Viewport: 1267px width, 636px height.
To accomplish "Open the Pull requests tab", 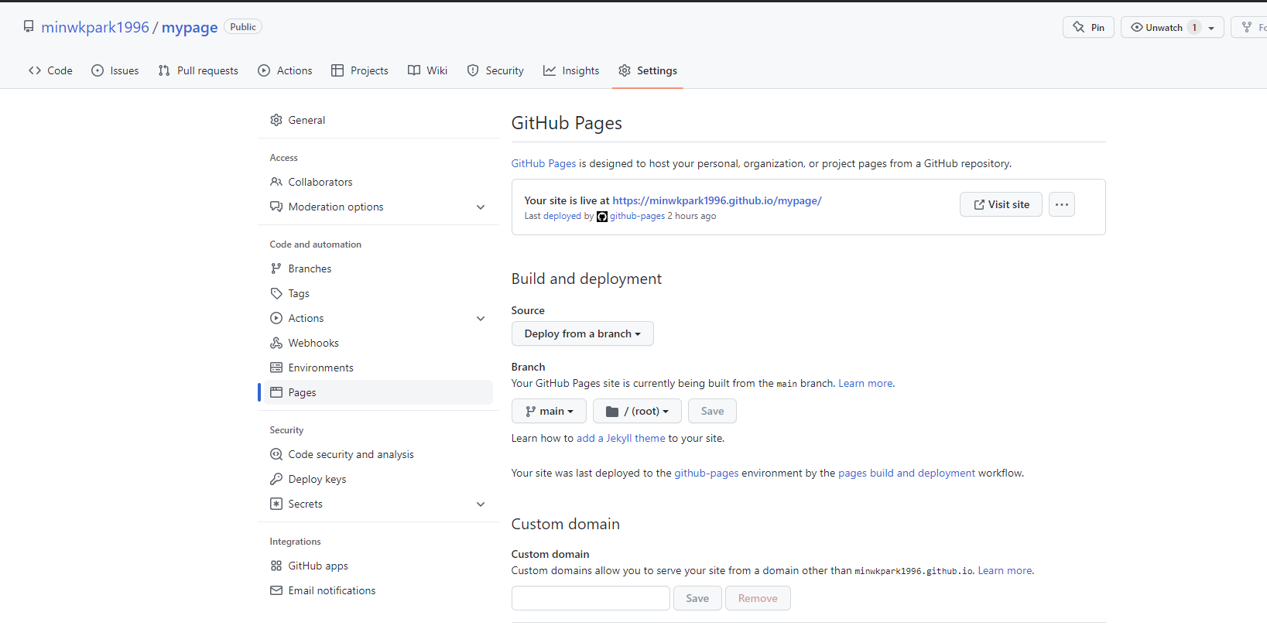I will 198,70.
